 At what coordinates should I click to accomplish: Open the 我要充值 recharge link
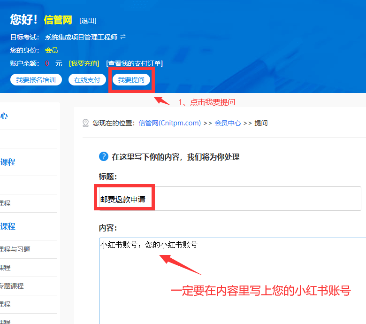(84, 63)
